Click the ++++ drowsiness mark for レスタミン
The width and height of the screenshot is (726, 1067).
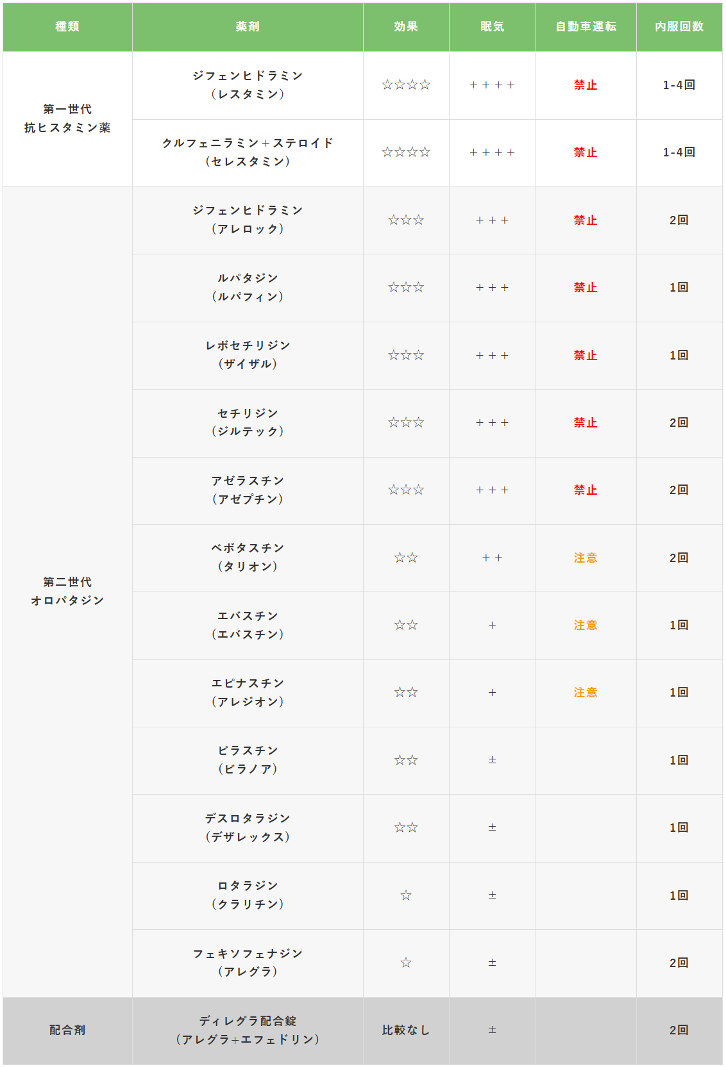tap(493, 85)
